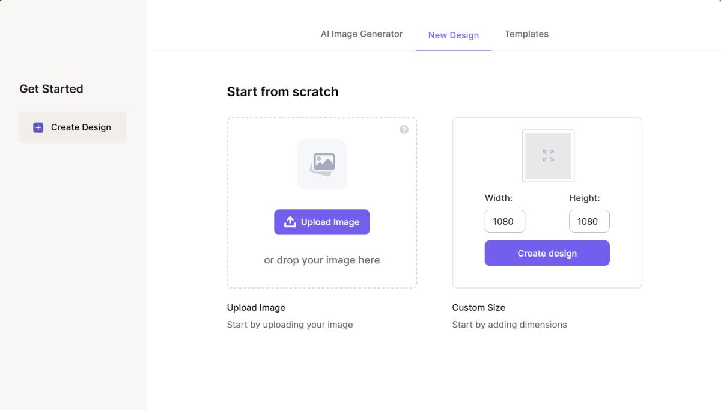Switch to the Templates tab
This screenshot has height=410, width=721.
526,34
